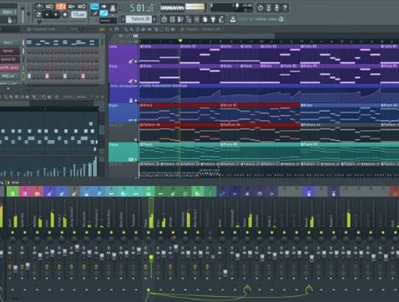Toggle first lit step of fifth channel
This screenshot has height=302, width=399.
[29, 76]
